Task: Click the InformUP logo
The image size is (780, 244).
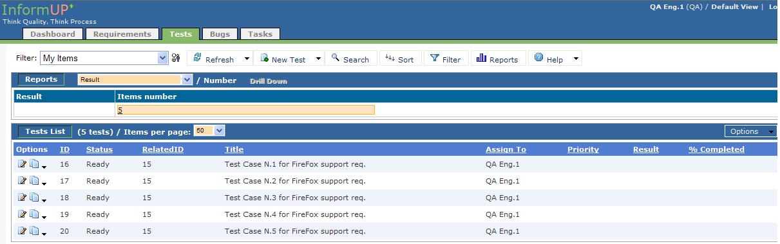Action: tap(38, 9)
